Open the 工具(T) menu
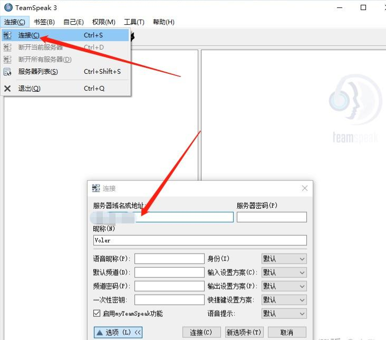This screenshot has width=386, height=340. tap(134, 22)
